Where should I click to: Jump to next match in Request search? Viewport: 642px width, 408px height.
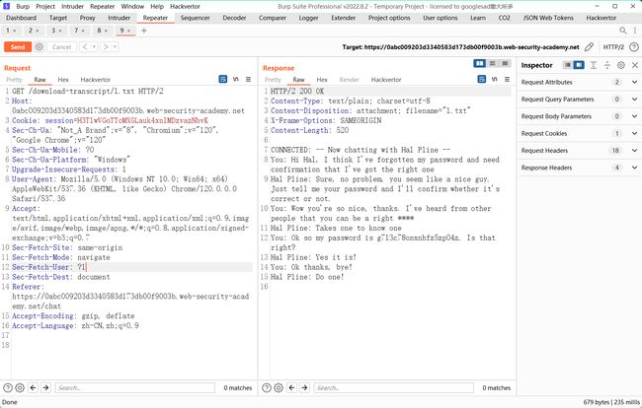pyautogui.click(x=45, y=387)
